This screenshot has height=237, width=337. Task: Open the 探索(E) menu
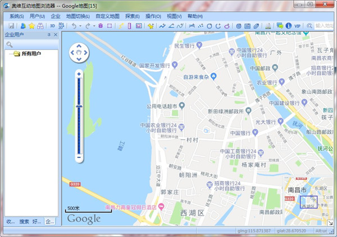pos(133,16)
